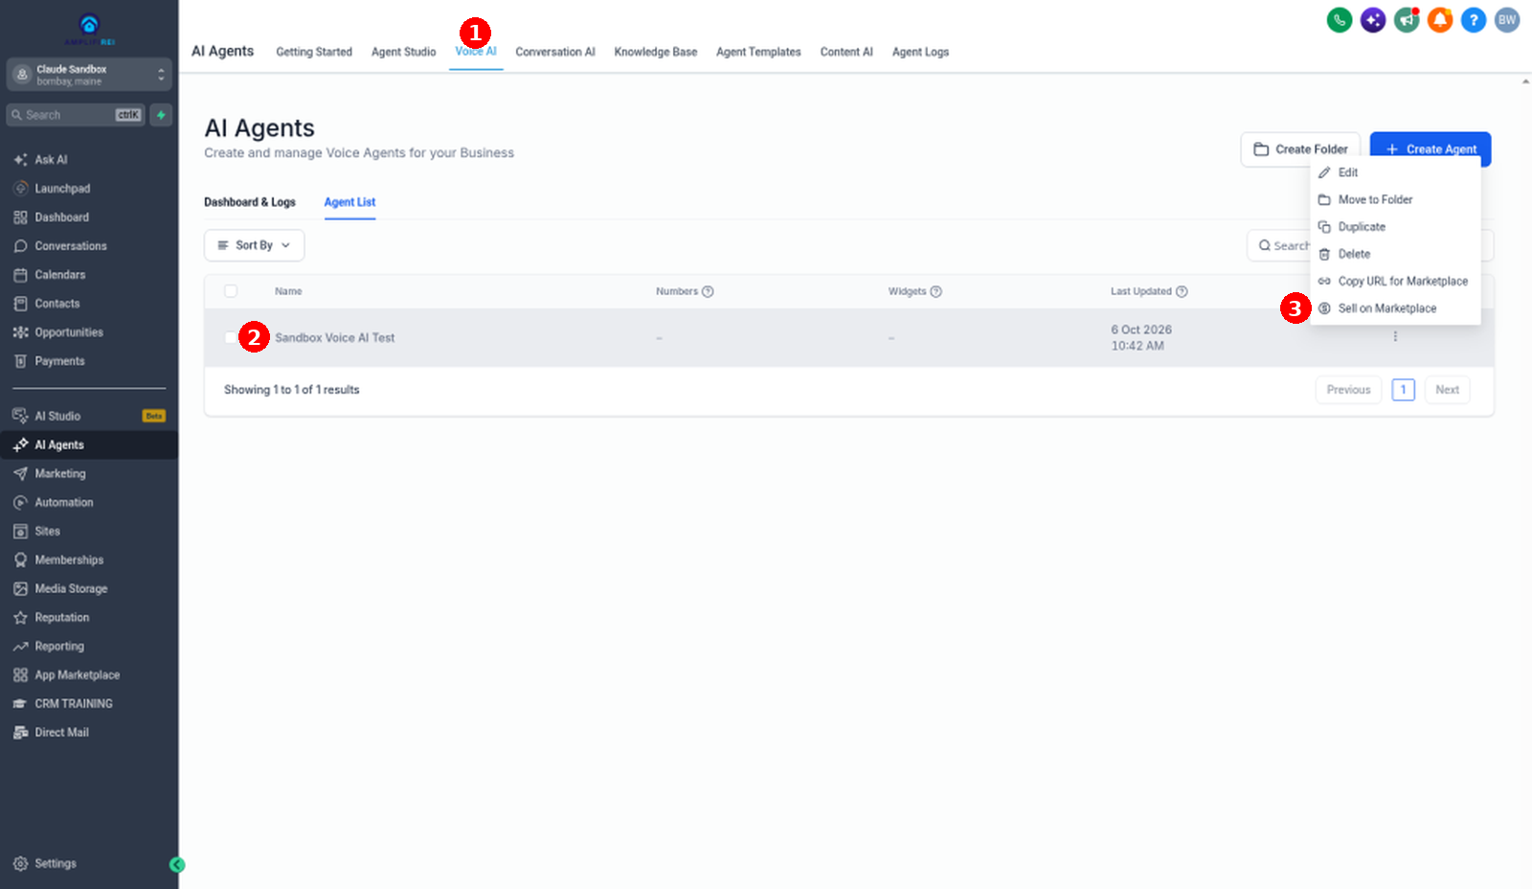Toggle the select-all checkbox in table header

tap(231, 291)
